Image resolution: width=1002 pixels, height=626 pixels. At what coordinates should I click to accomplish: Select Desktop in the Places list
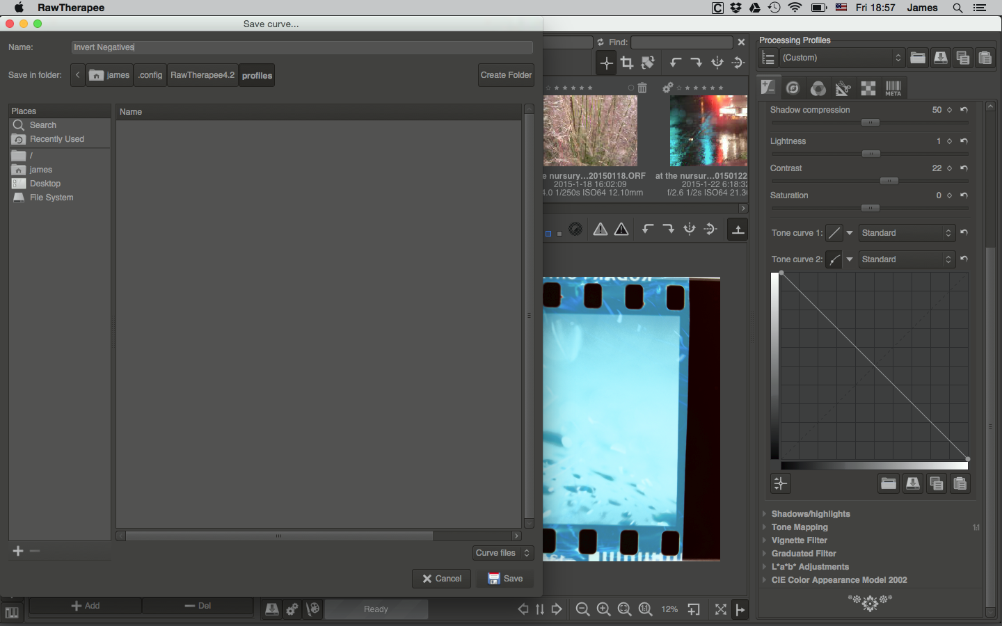click(45, 184)
